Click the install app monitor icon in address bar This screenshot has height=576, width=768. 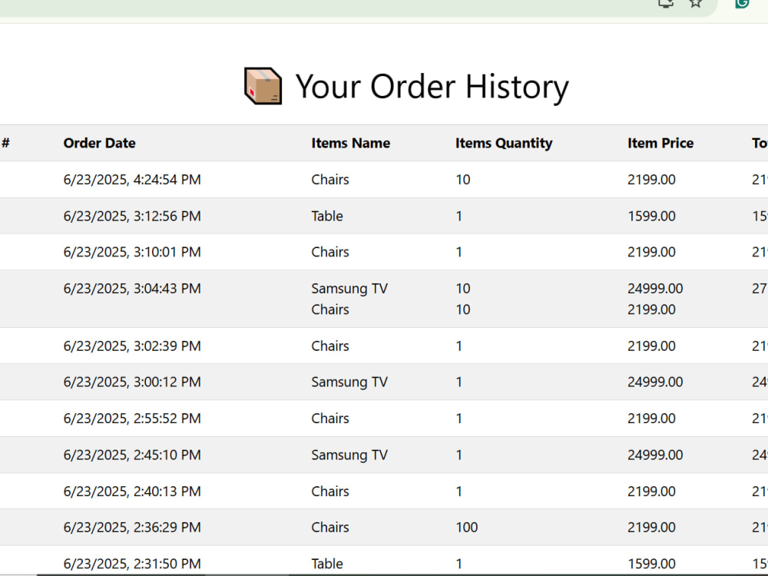pyautogui.click(x=666, y=3)
